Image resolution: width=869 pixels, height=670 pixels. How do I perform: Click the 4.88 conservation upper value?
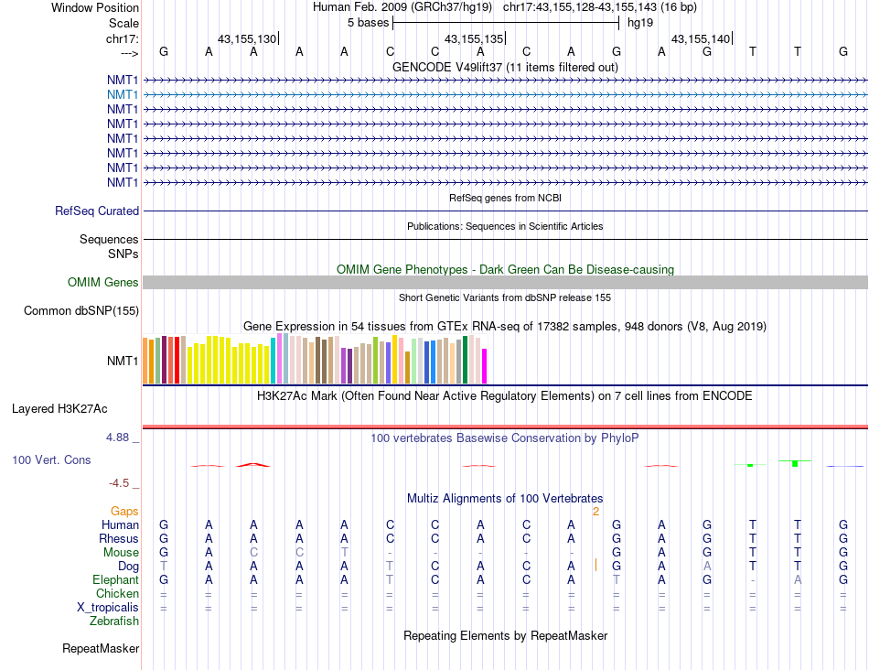pos(117,438)
